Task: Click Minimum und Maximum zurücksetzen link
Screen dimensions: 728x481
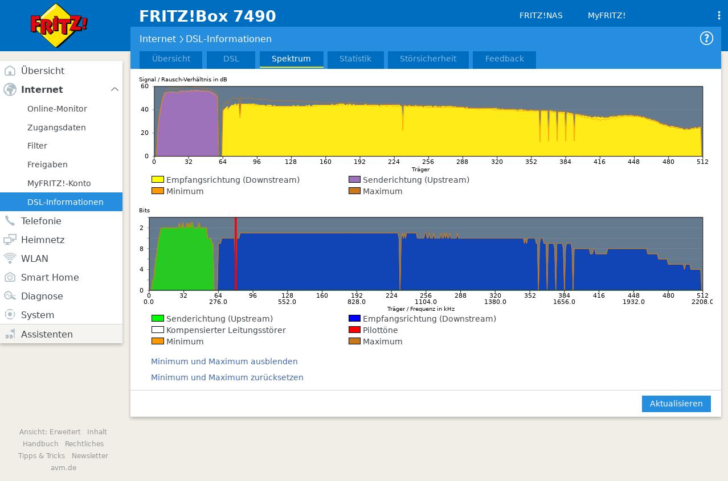Action: pyautogui.click(x=227, y=377)
